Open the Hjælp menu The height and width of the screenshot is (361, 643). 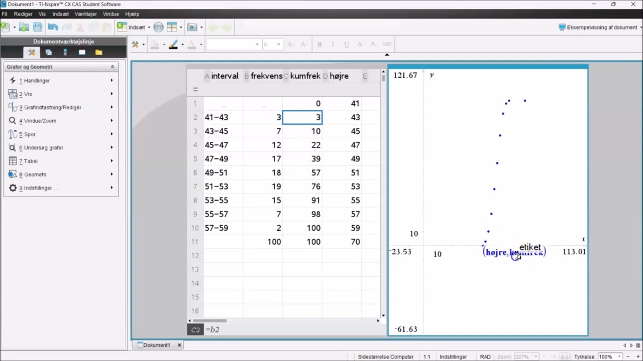(132, 14)
